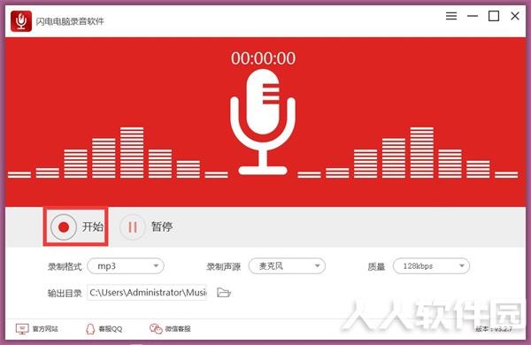Click the 闪电电脑录音软件 title text

pos(70,21)
